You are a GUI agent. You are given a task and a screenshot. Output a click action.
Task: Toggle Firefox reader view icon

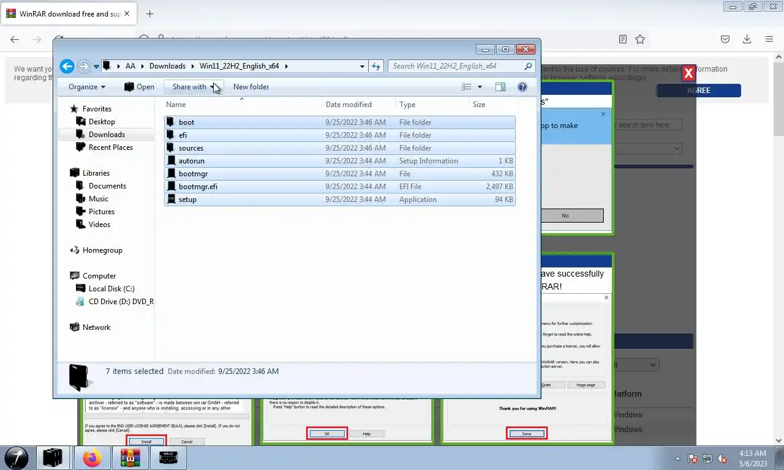pyautogui.click(x=623, y=39)
